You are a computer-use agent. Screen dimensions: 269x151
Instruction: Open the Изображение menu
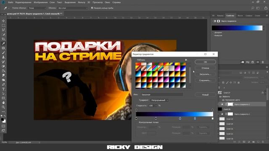coord(41,3)
